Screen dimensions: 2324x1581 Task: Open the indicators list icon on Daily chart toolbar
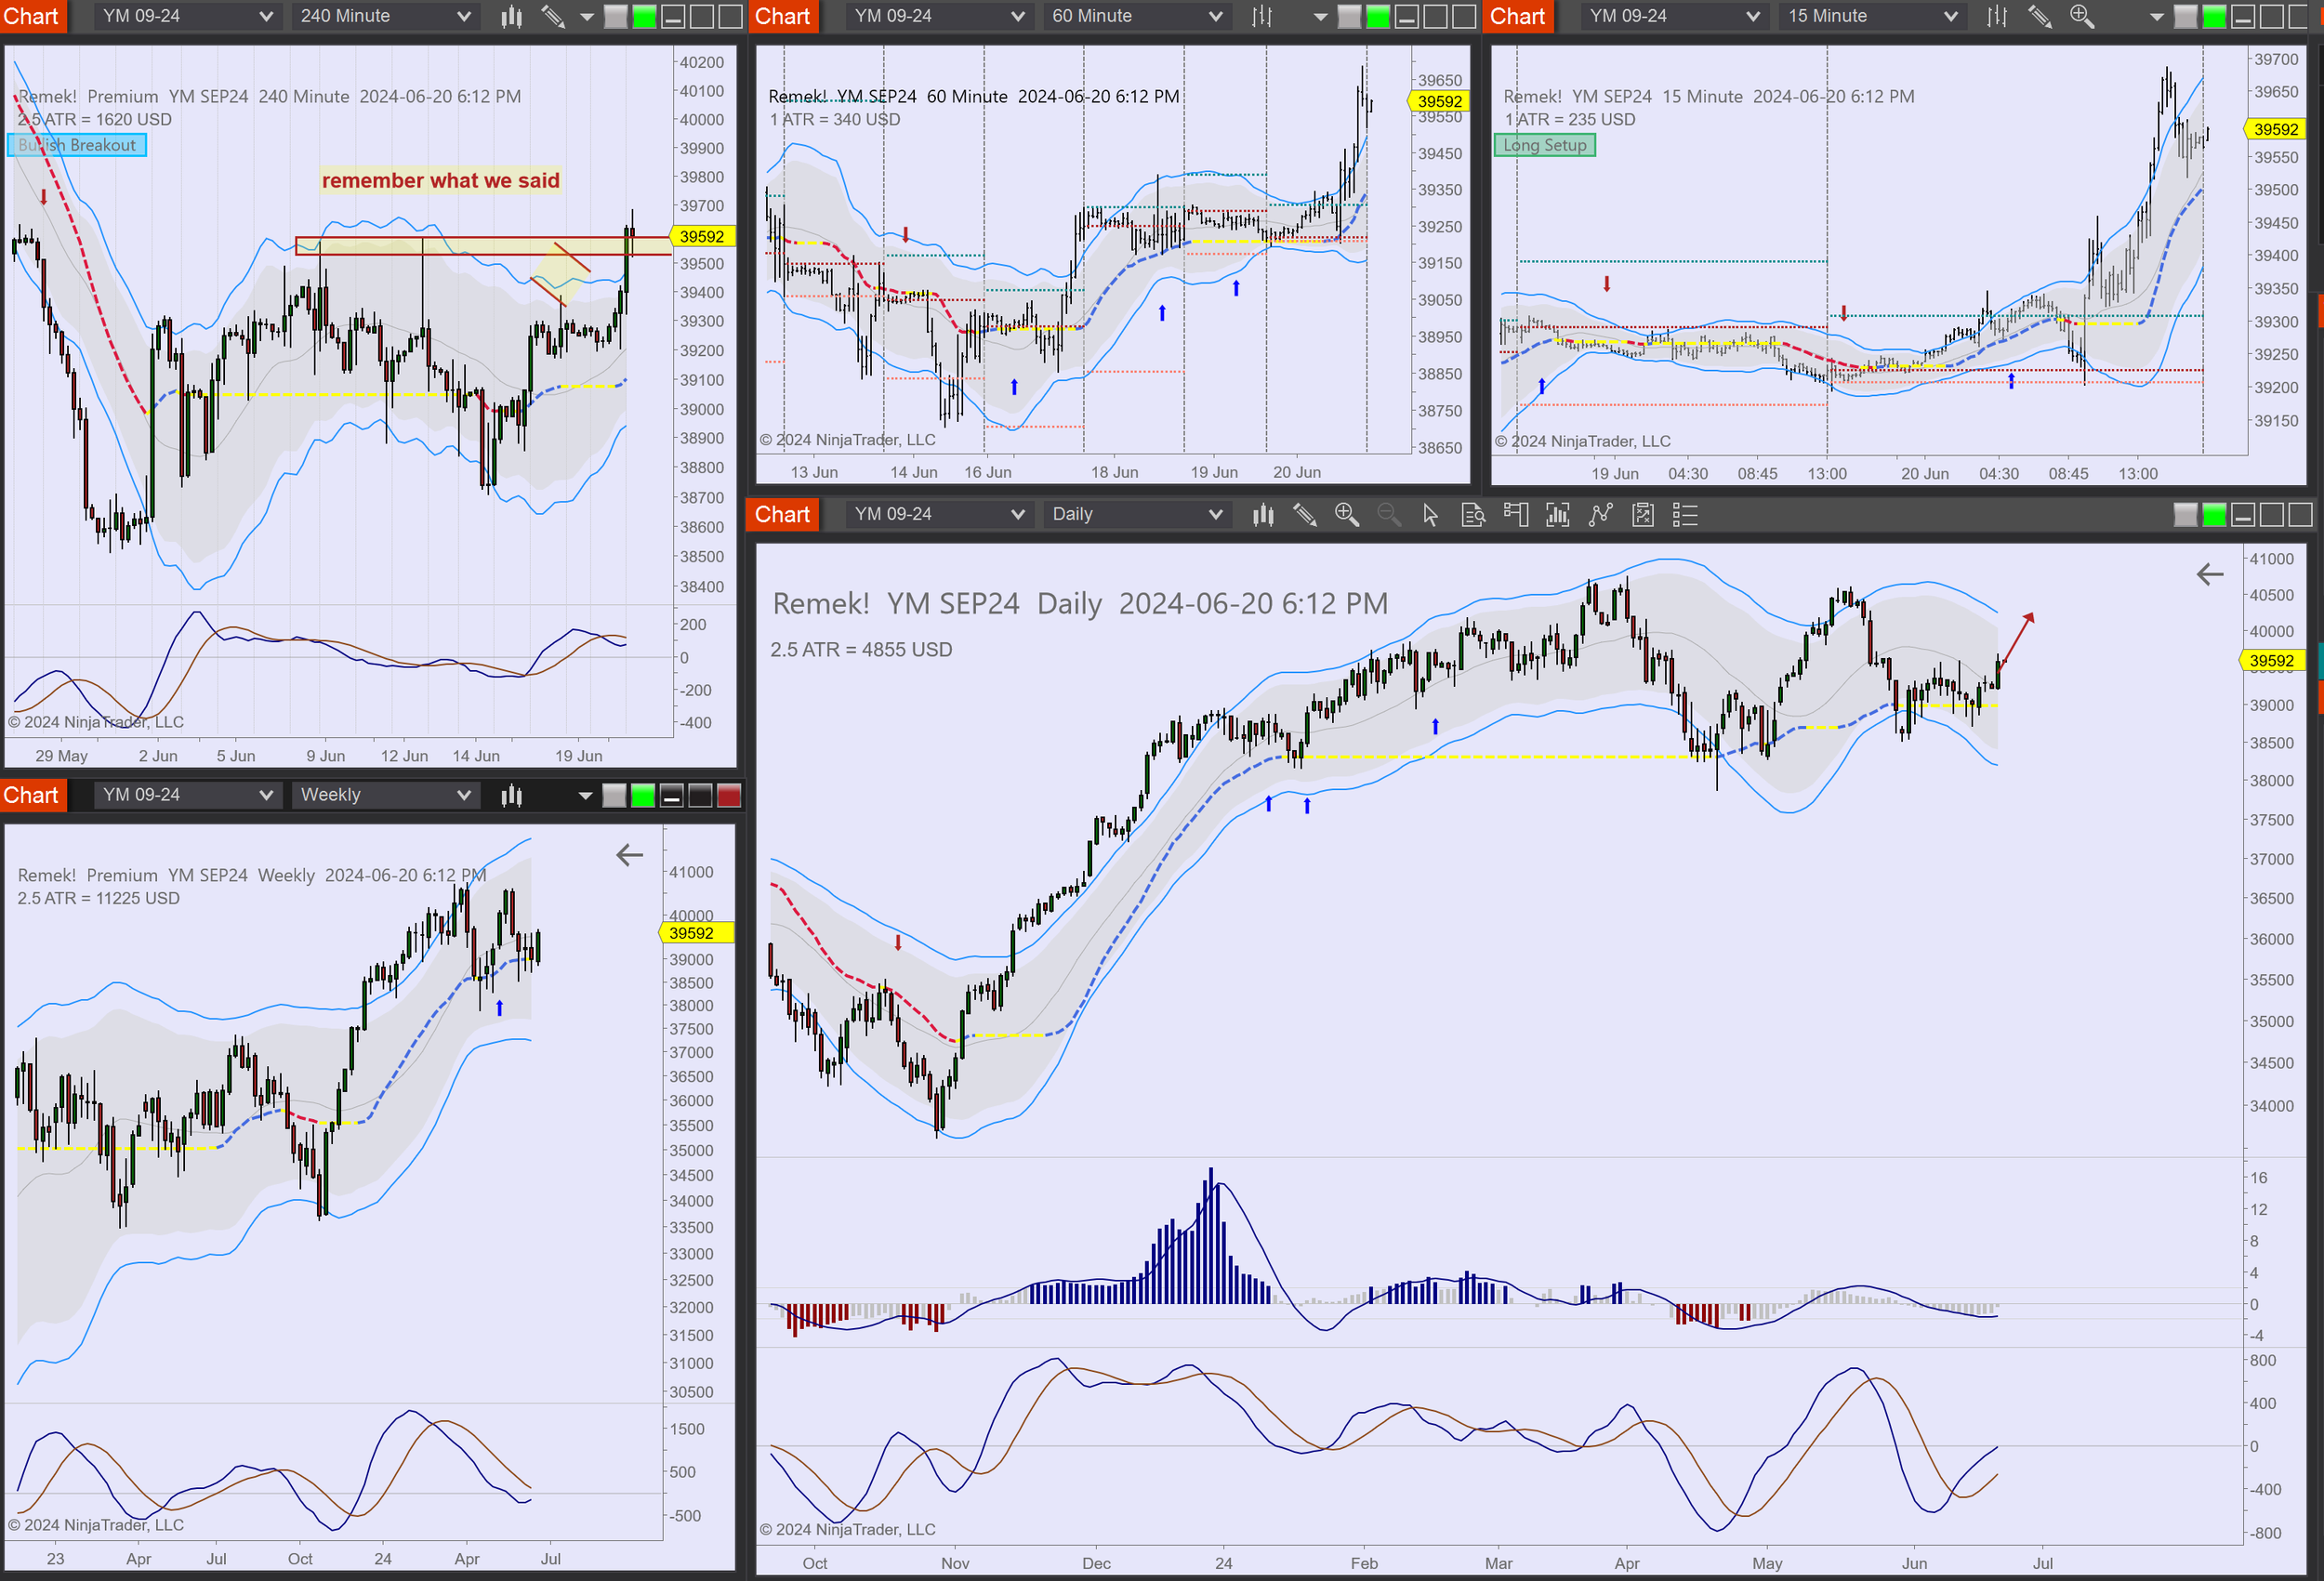(x=1685, y=514)
